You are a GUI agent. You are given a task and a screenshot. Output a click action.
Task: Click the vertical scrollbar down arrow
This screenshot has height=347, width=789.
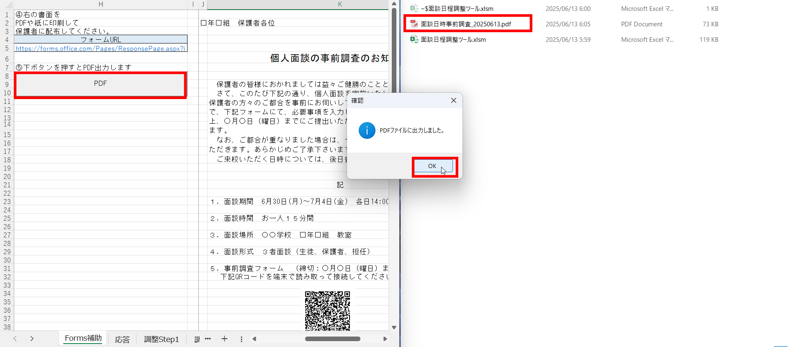pos(394,327)
